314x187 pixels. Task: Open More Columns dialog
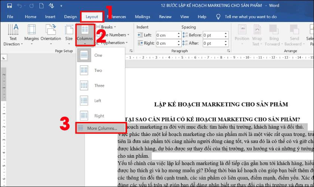point(101,128)
